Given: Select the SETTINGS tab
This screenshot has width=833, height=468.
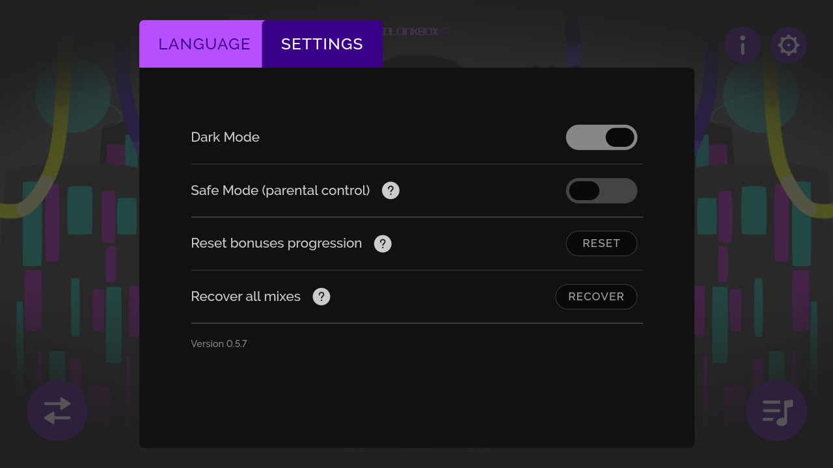Looking at the screenshot, I should pyautogui.click(x=322, y=44).
